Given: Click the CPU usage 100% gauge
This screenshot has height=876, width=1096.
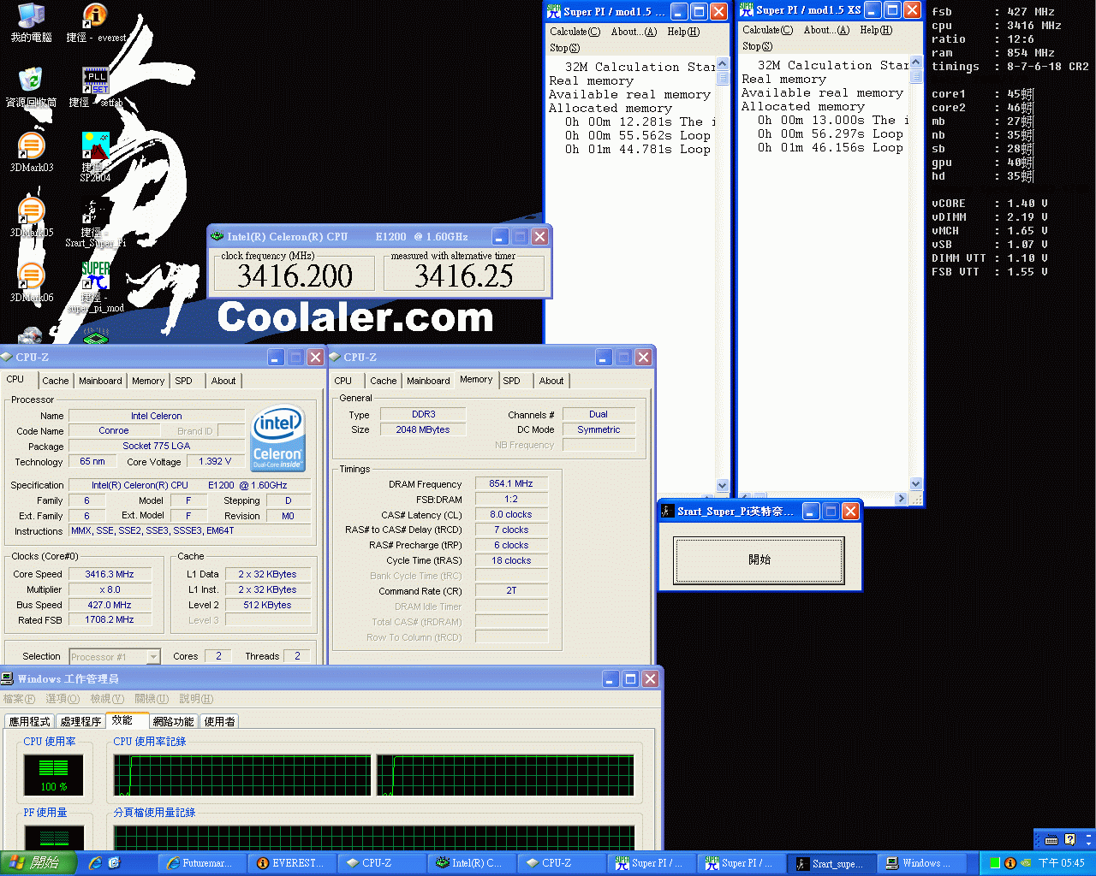Looking at the screenshot, I should (53, 774).
